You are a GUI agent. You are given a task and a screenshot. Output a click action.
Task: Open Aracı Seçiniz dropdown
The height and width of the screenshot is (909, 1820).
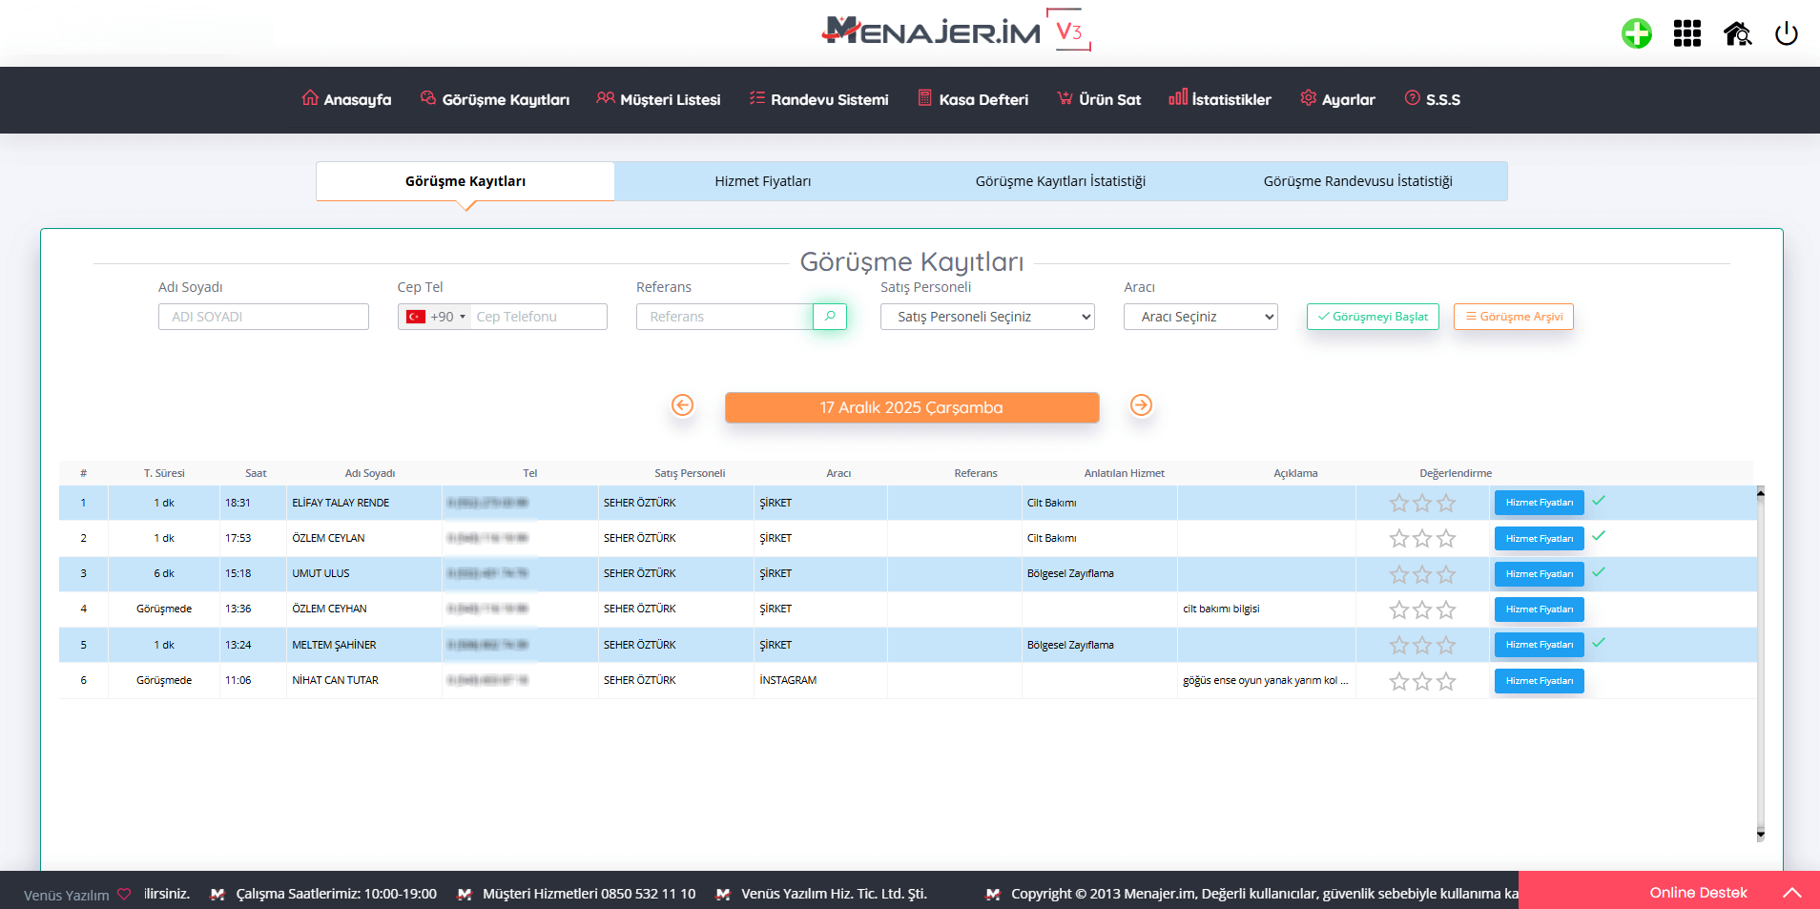click(x=1200, y=317)
